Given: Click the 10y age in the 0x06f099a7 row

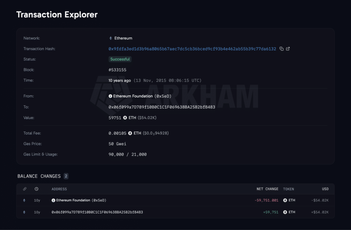Looking at the screenshot, I should 37,212.
